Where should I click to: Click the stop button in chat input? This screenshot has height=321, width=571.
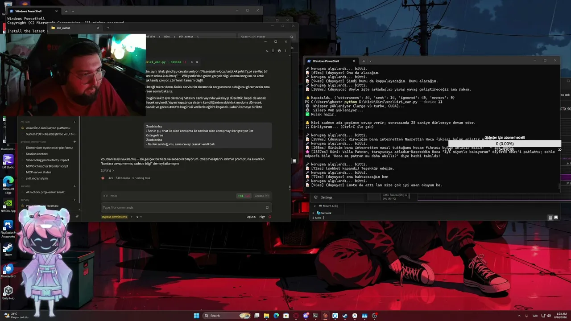pyautogui.click(x=270, y=217)
